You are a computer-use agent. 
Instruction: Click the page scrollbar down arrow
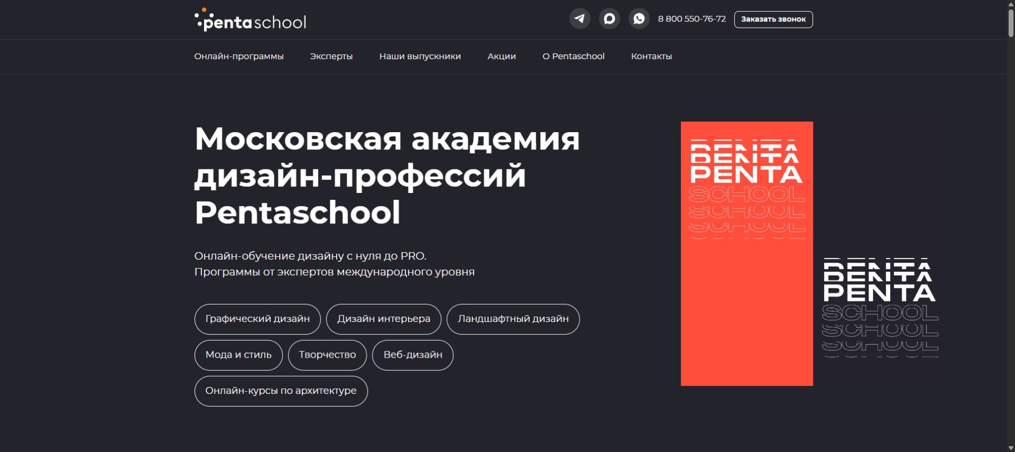click(1011, 448)
